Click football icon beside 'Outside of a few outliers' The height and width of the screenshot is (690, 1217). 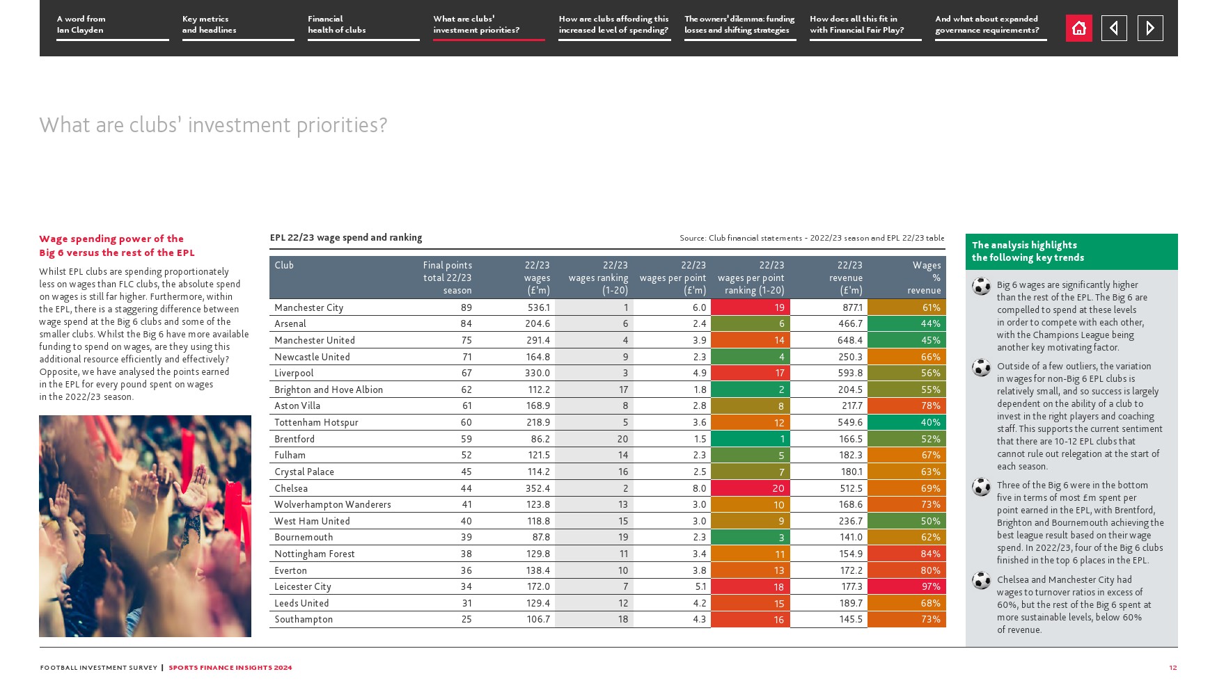[981, 368]
